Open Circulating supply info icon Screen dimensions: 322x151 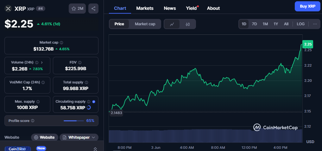pyautogui.click(x=89, y=102)
